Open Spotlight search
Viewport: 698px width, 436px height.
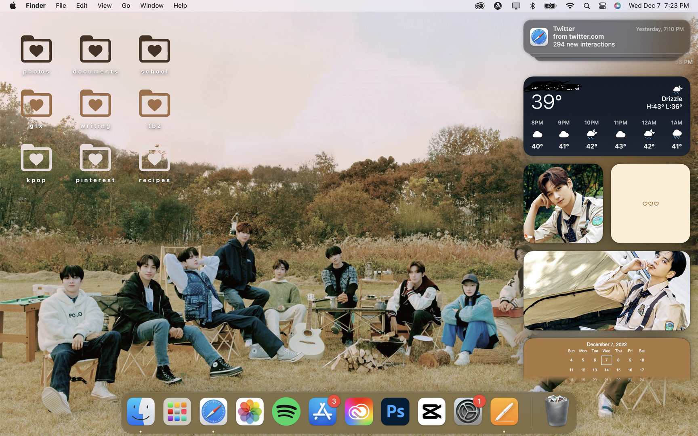587,6
